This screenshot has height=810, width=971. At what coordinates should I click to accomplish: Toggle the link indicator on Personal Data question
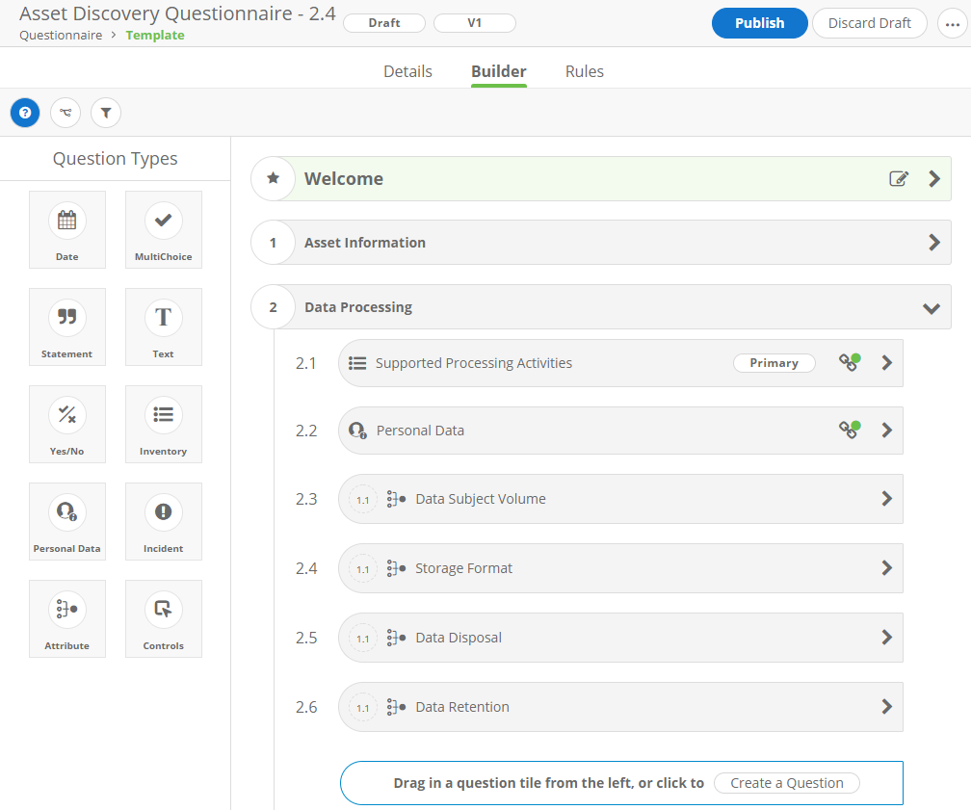(x=849, y=431)
